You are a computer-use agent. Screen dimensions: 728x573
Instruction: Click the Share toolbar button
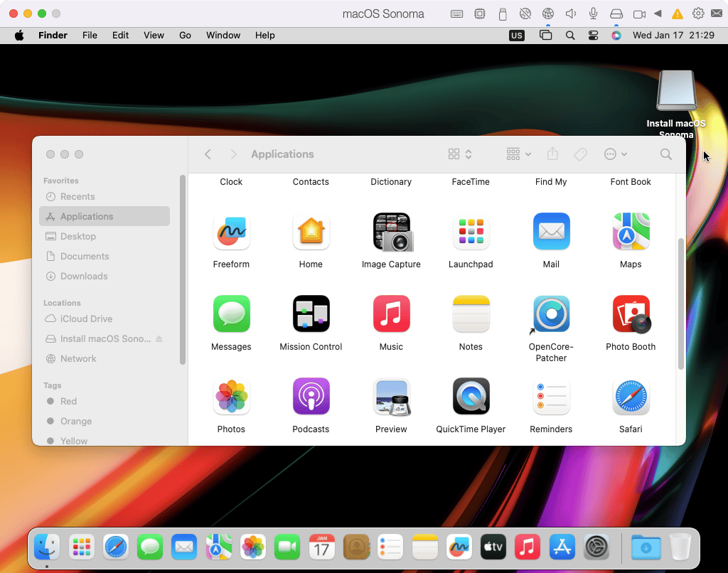point(552,154)
